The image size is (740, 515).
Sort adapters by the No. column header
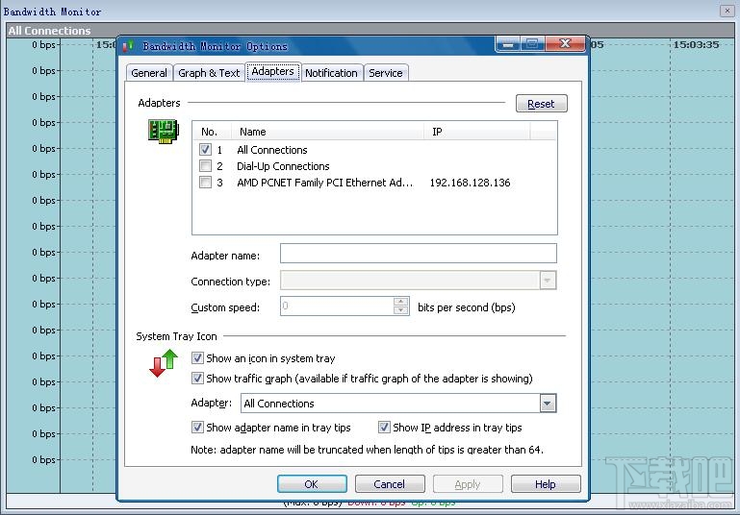tap(212, 132)
